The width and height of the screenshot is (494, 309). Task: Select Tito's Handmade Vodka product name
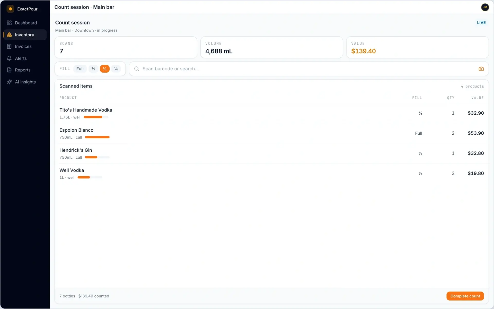[86, 110]
